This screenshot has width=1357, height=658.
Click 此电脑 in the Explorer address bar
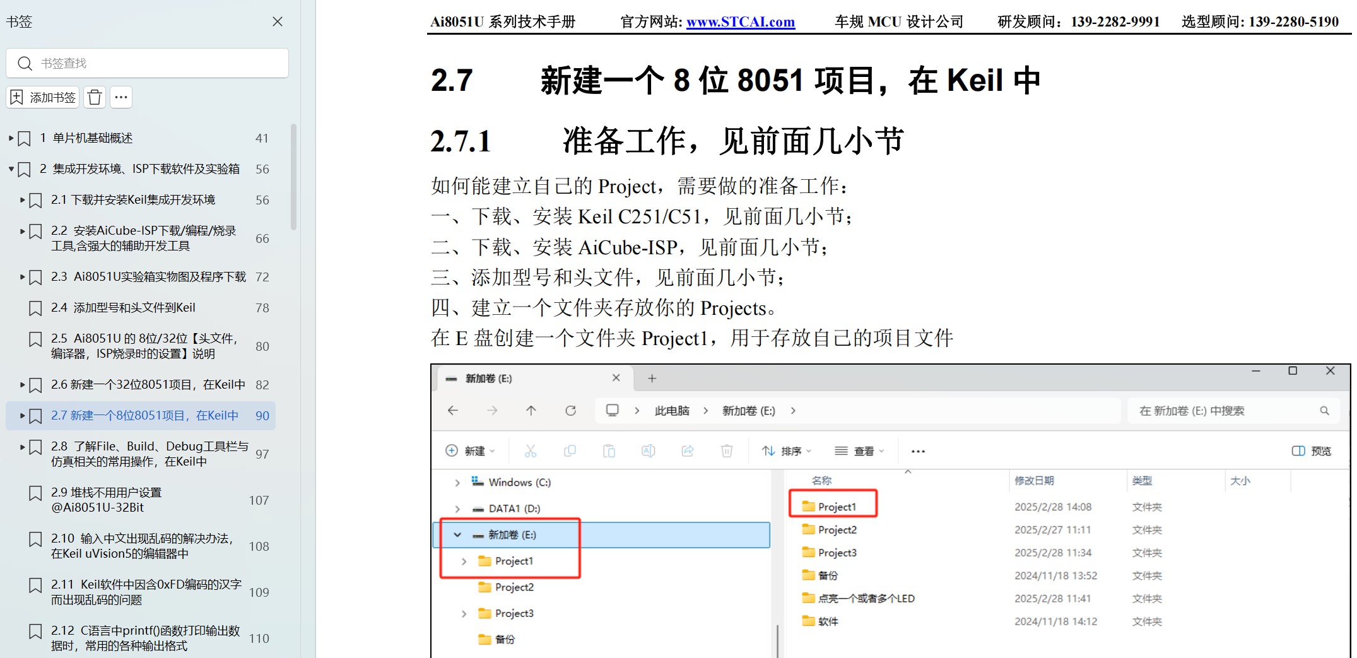coord(672,411)
